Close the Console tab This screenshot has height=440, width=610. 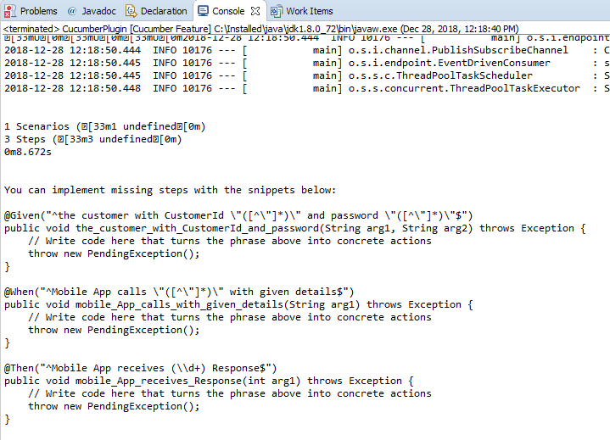coord(253,11)
